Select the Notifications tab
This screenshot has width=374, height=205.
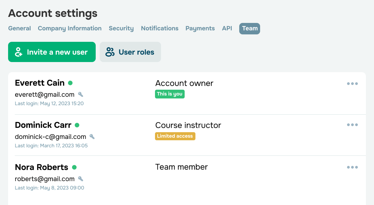click(160, 28)
